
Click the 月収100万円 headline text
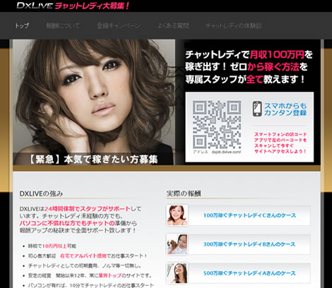click(277, 54)
